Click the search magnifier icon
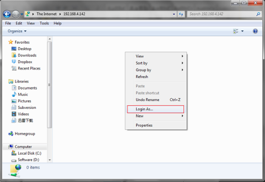 tap(258, 14)
